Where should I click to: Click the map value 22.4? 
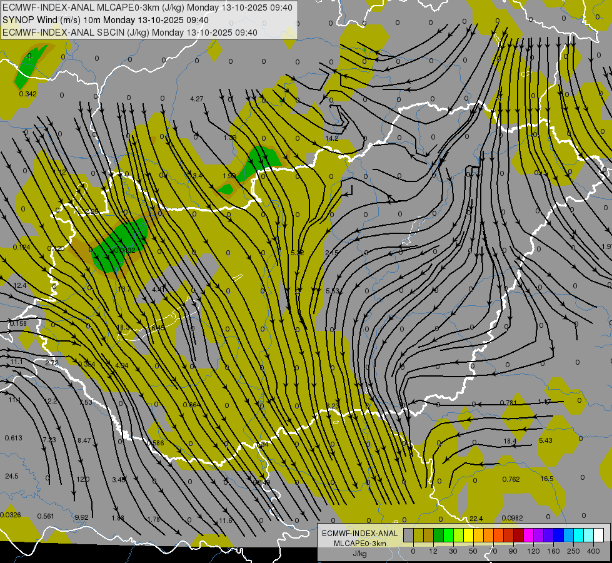pos(476,519)
